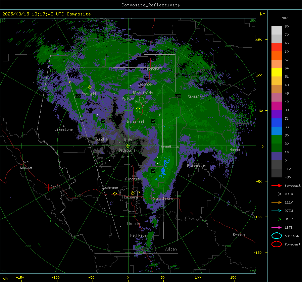Click the 2025/08/15 18:19:48 UTC timestamp
This screenshot has height=282, width=302.
pos(47,14)
